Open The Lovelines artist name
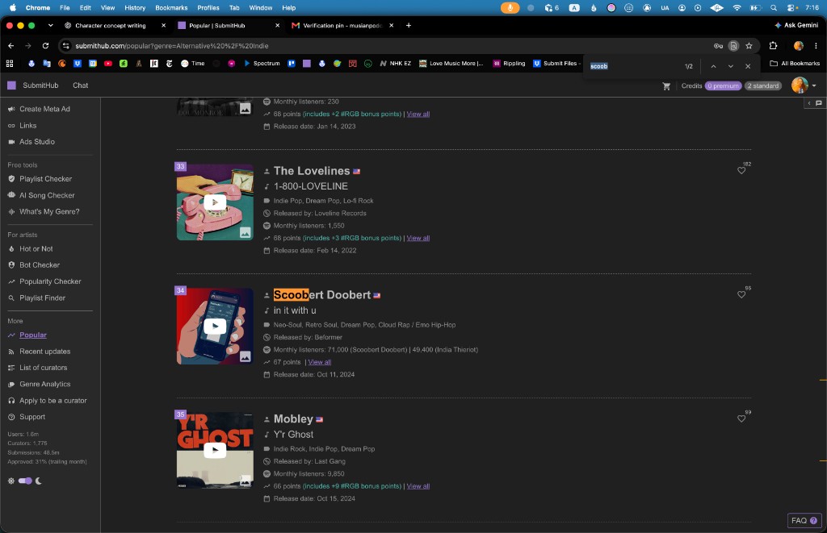 [x=311, y=171]
